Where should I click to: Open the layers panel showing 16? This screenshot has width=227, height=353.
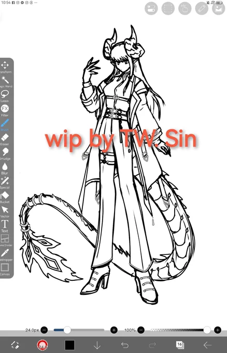tap(179, 345)
